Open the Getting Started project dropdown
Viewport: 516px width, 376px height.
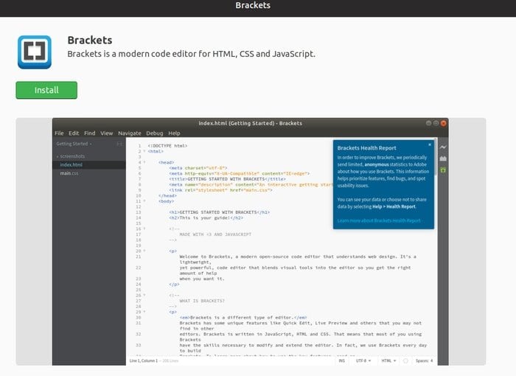click(74, 144)
